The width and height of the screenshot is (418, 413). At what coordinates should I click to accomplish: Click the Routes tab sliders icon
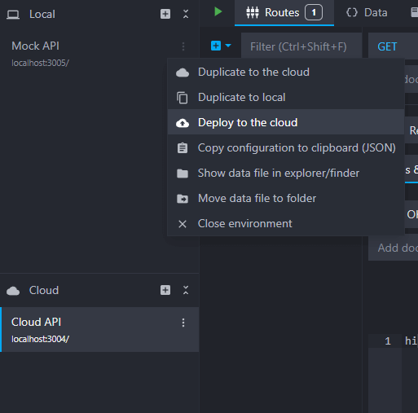[x=253, y=12]
